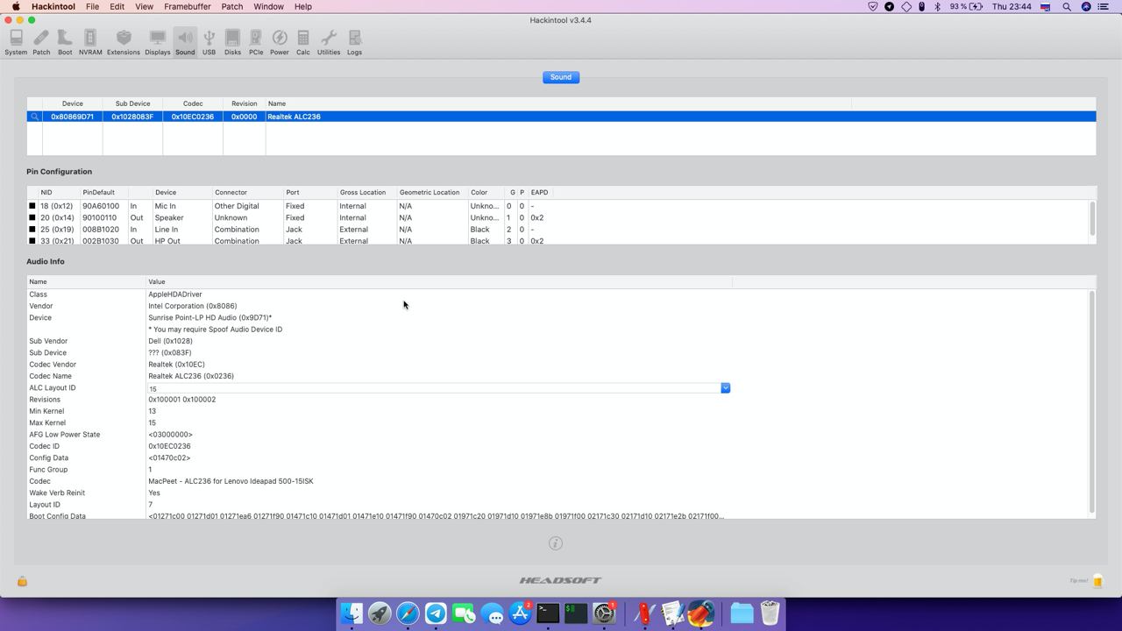Open the Window menu
Image resolution: width=1122 pixels, height=631 pixels.
268,6
